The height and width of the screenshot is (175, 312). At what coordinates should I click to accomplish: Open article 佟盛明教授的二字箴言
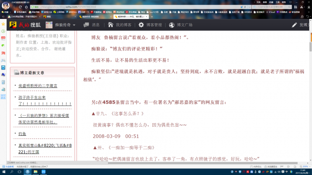pyautogui.click(x=38, y=86)
